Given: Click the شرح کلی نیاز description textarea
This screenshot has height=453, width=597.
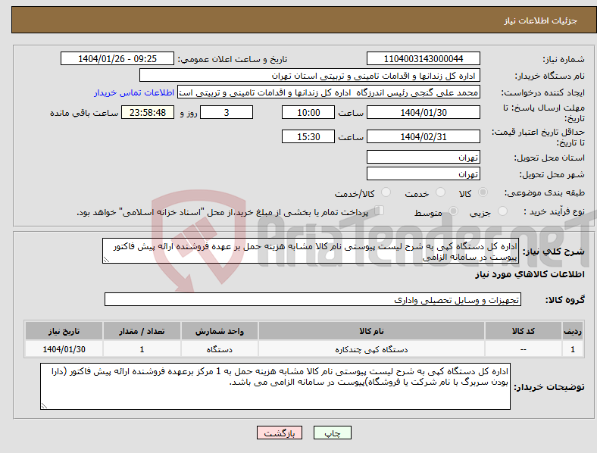Looking at the screenshot, I should click(311, 251).
